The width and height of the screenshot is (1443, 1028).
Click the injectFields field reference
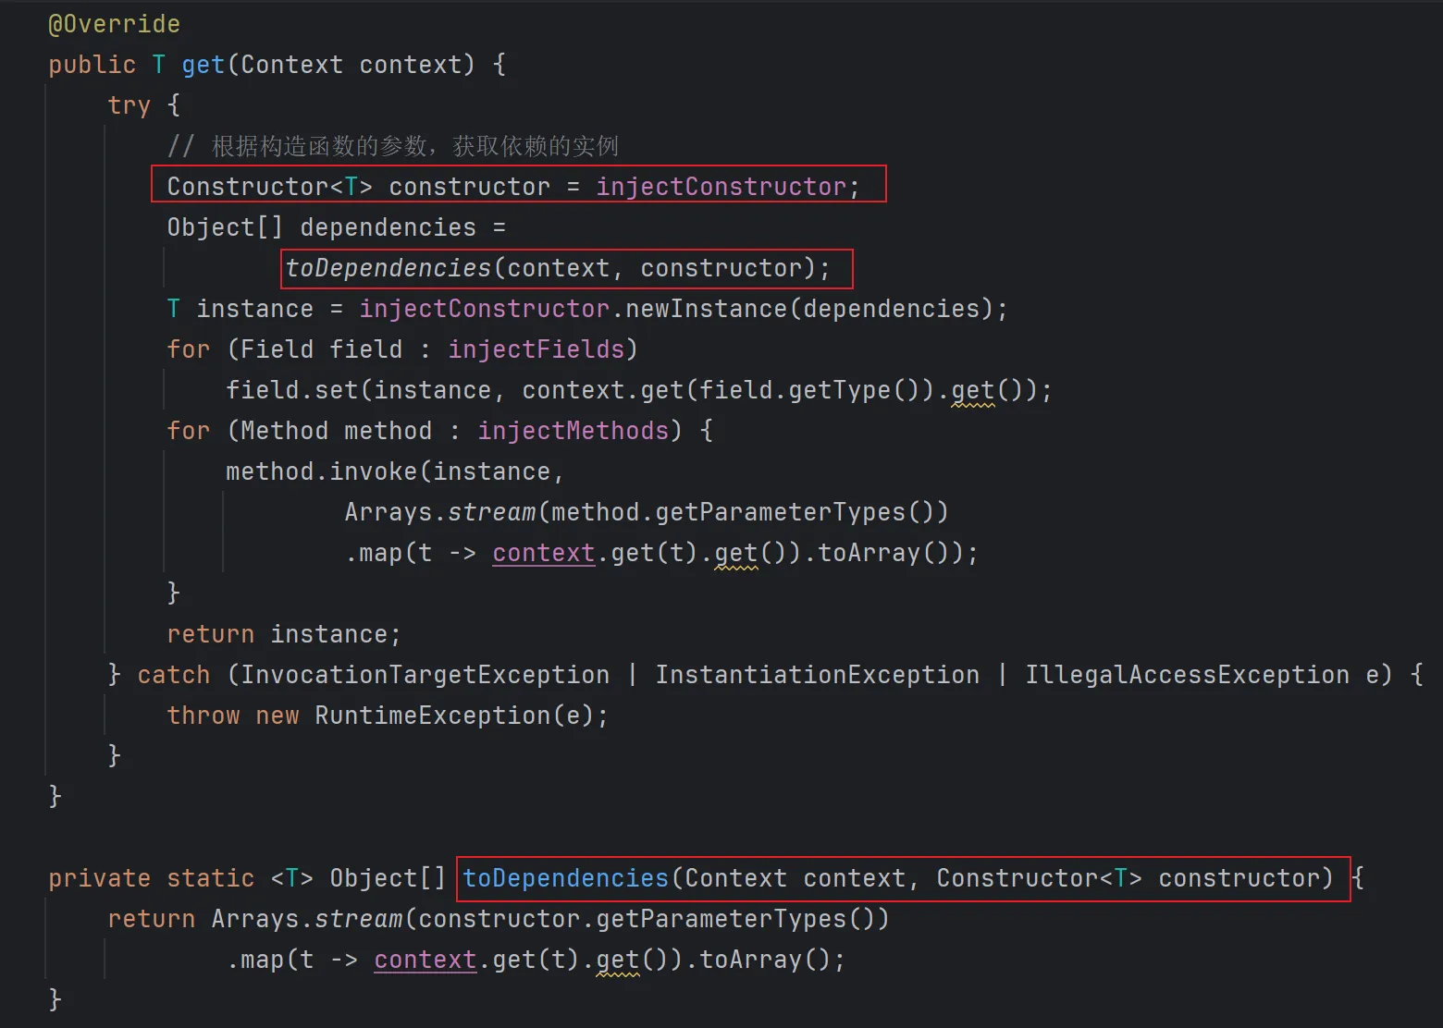point(536,349)
